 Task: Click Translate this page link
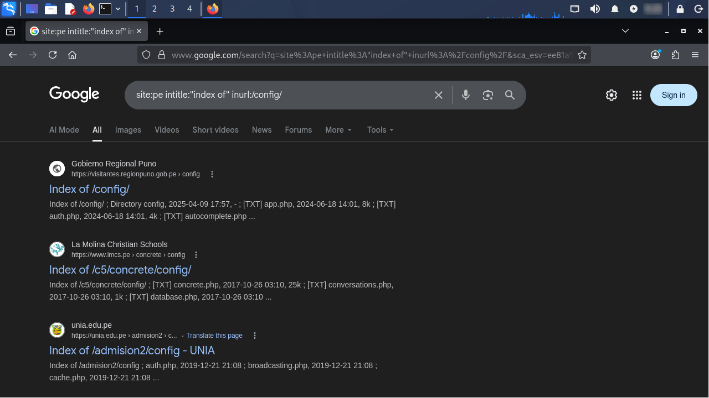coord(214,336)
